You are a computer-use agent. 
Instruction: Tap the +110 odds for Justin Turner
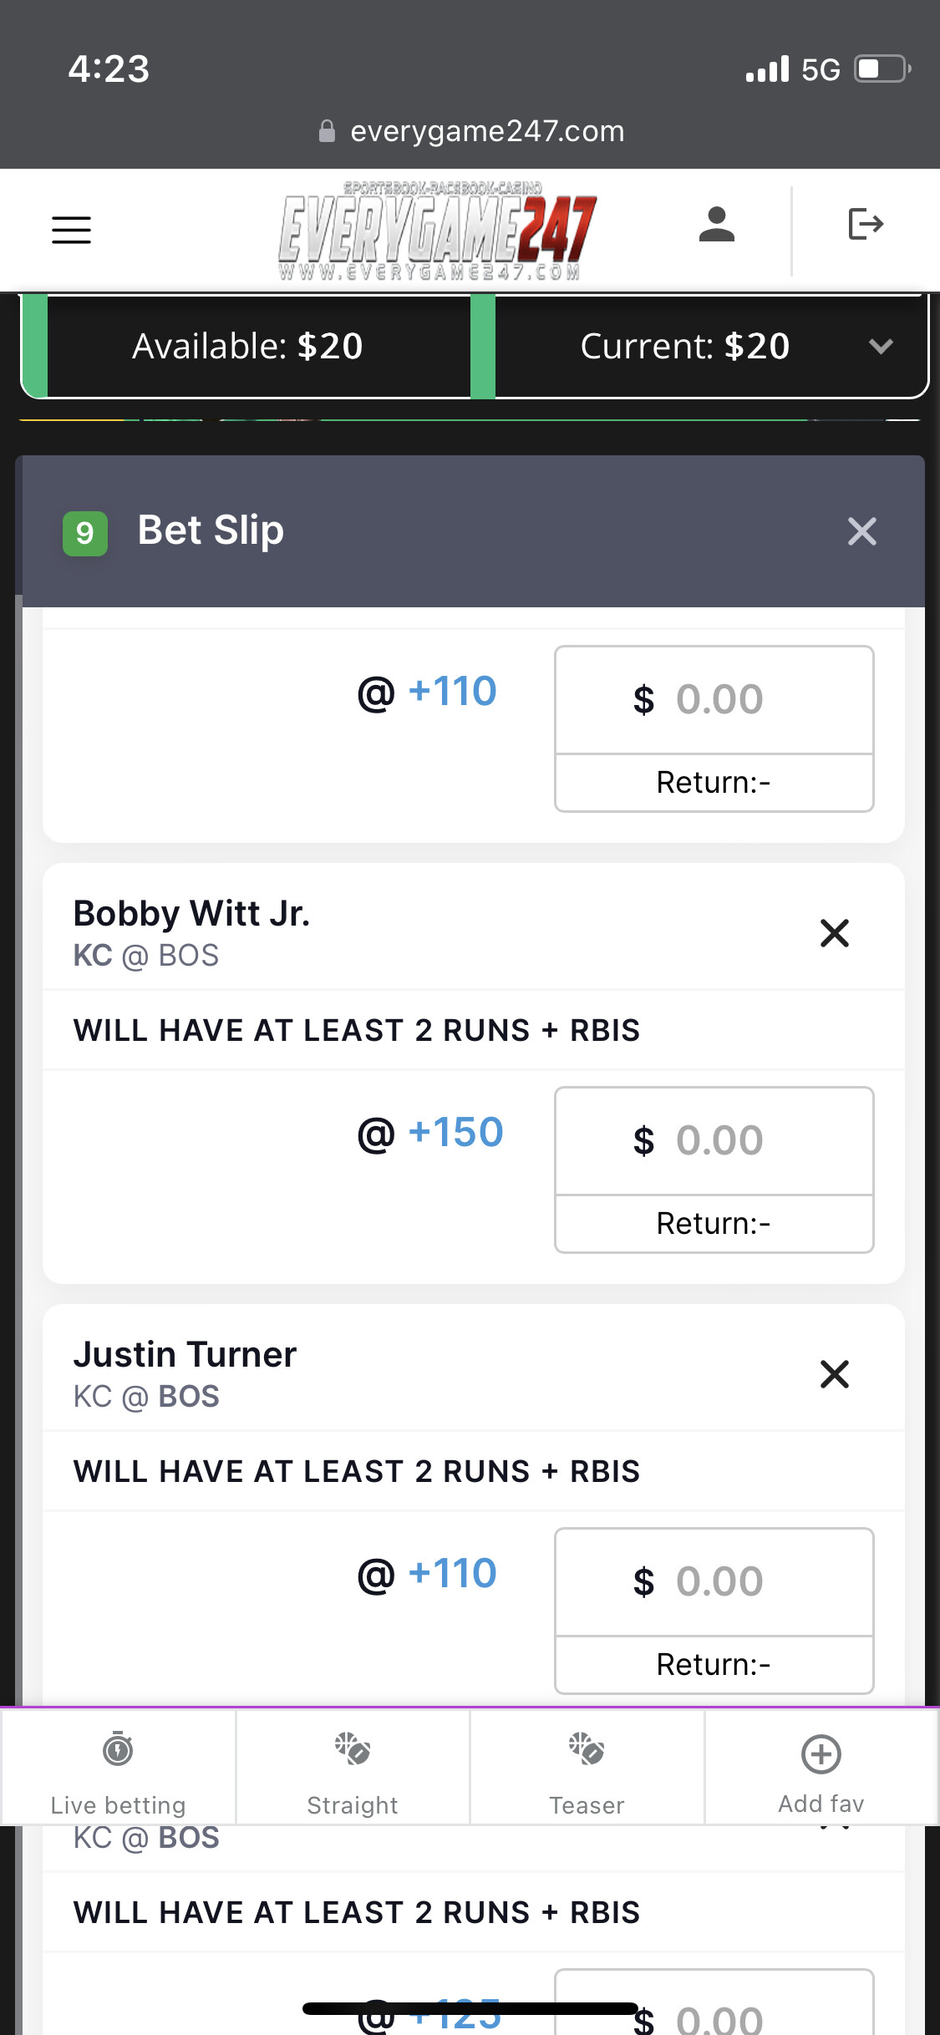(x=452, y=1574)
